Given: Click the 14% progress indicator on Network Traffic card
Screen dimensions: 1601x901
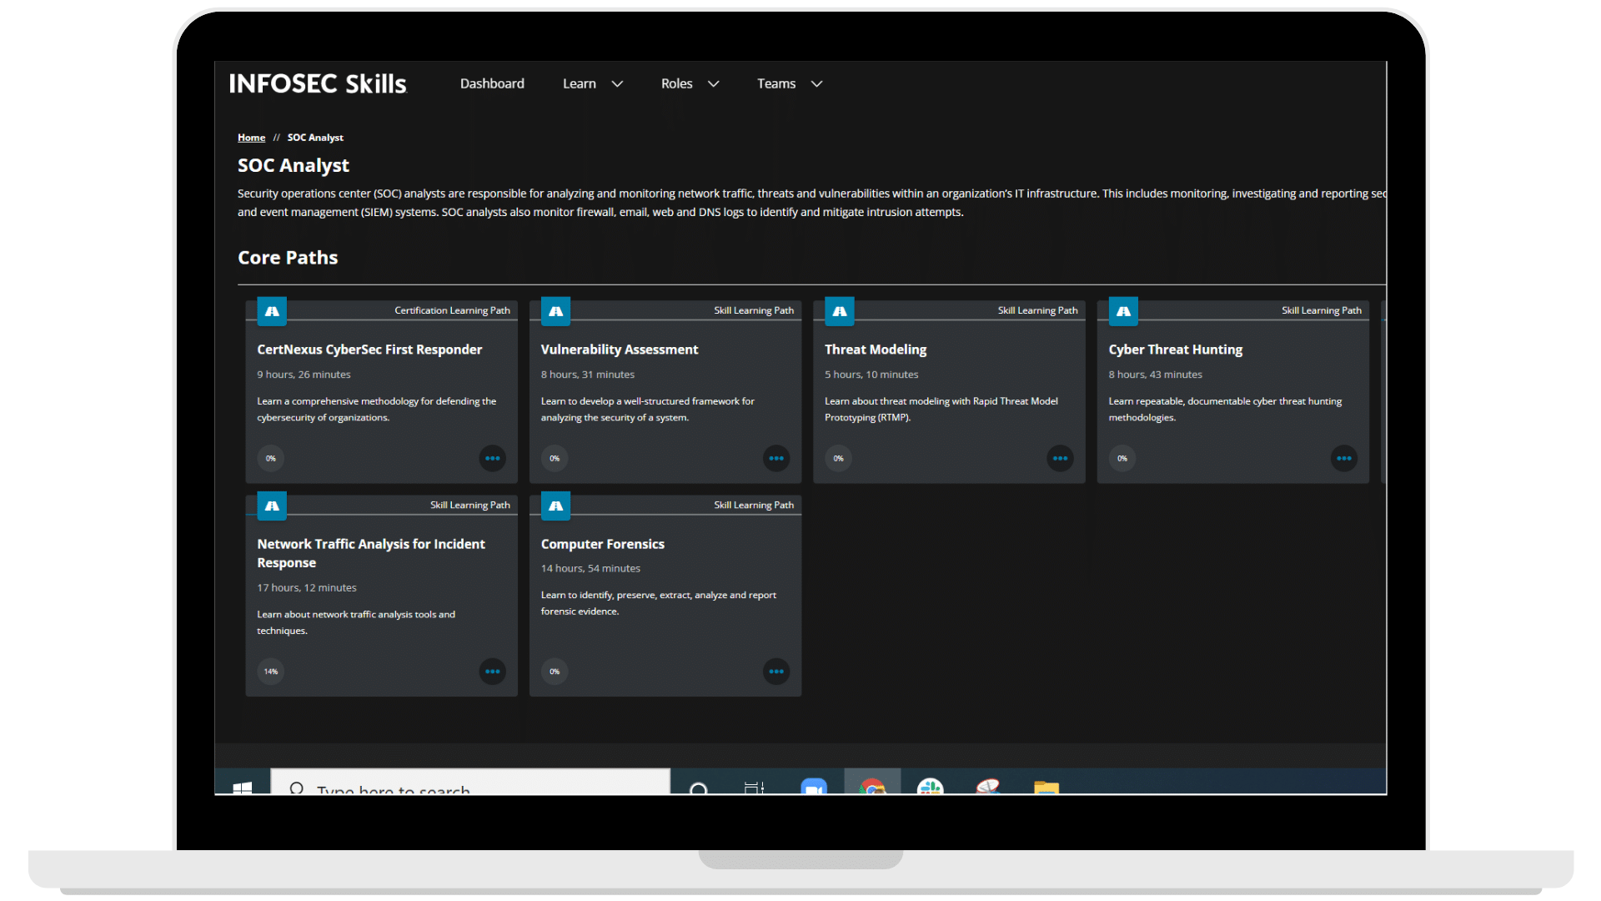Looking at the screenshot, I should click(x=271, y=672).
